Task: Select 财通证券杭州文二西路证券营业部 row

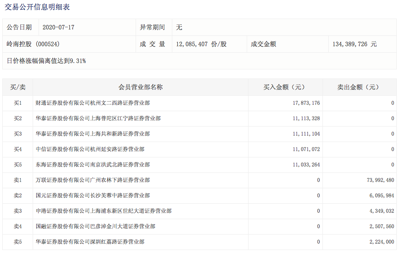Action: click(93, 103)
